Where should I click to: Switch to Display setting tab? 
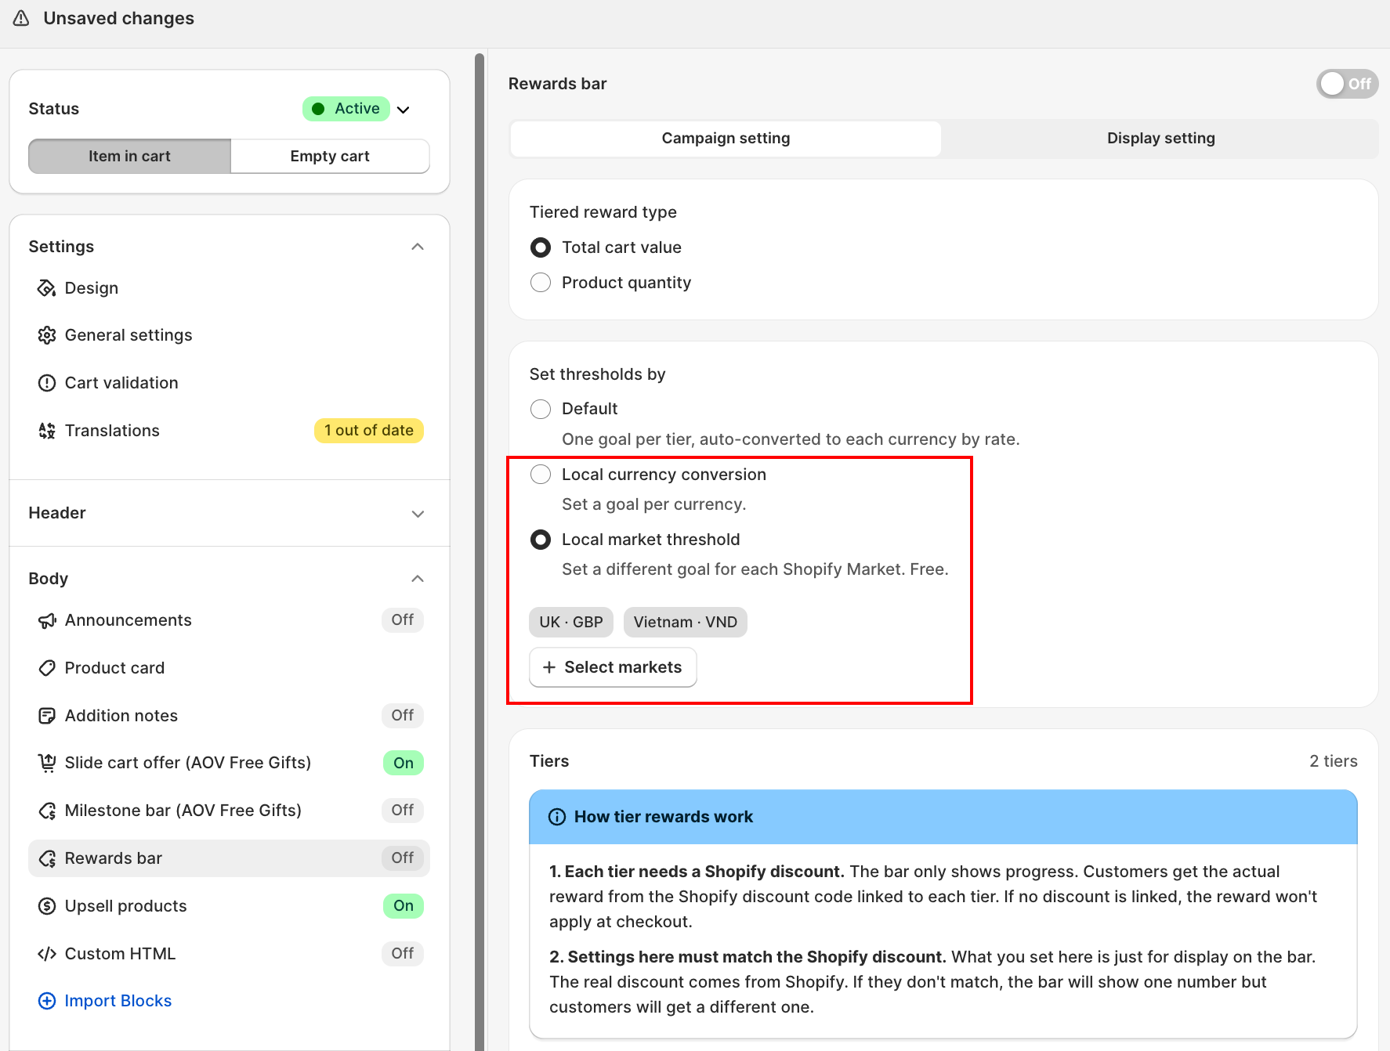1160,139
